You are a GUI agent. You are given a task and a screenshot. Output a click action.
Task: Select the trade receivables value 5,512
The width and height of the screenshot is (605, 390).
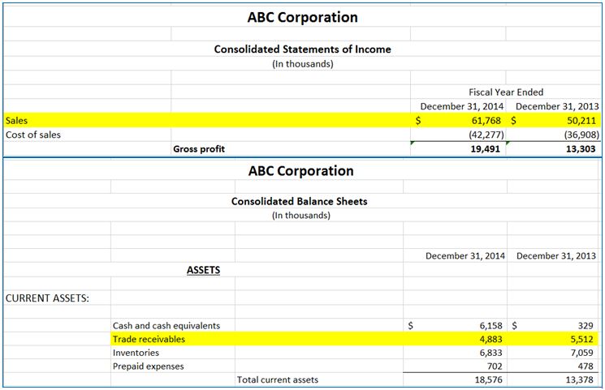(x=581, y=339)
